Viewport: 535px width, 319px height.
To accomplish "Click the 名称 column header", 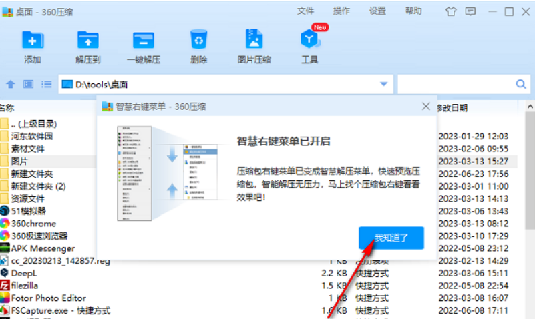I will coord(7,108).
